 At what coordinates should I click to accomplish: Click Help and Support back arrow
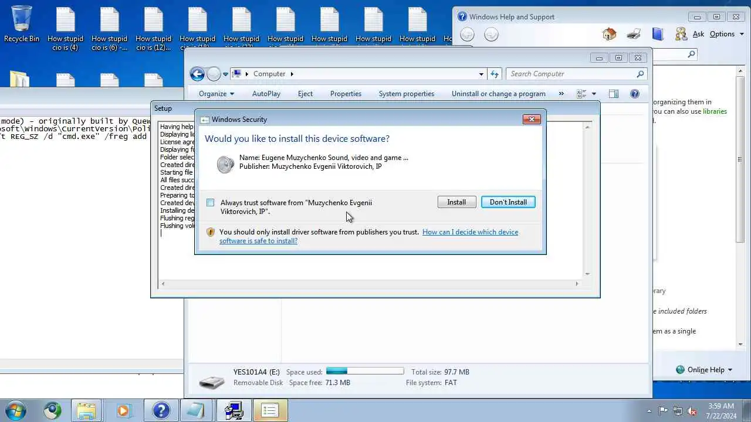pyautogui.click(x=467, y=35)
